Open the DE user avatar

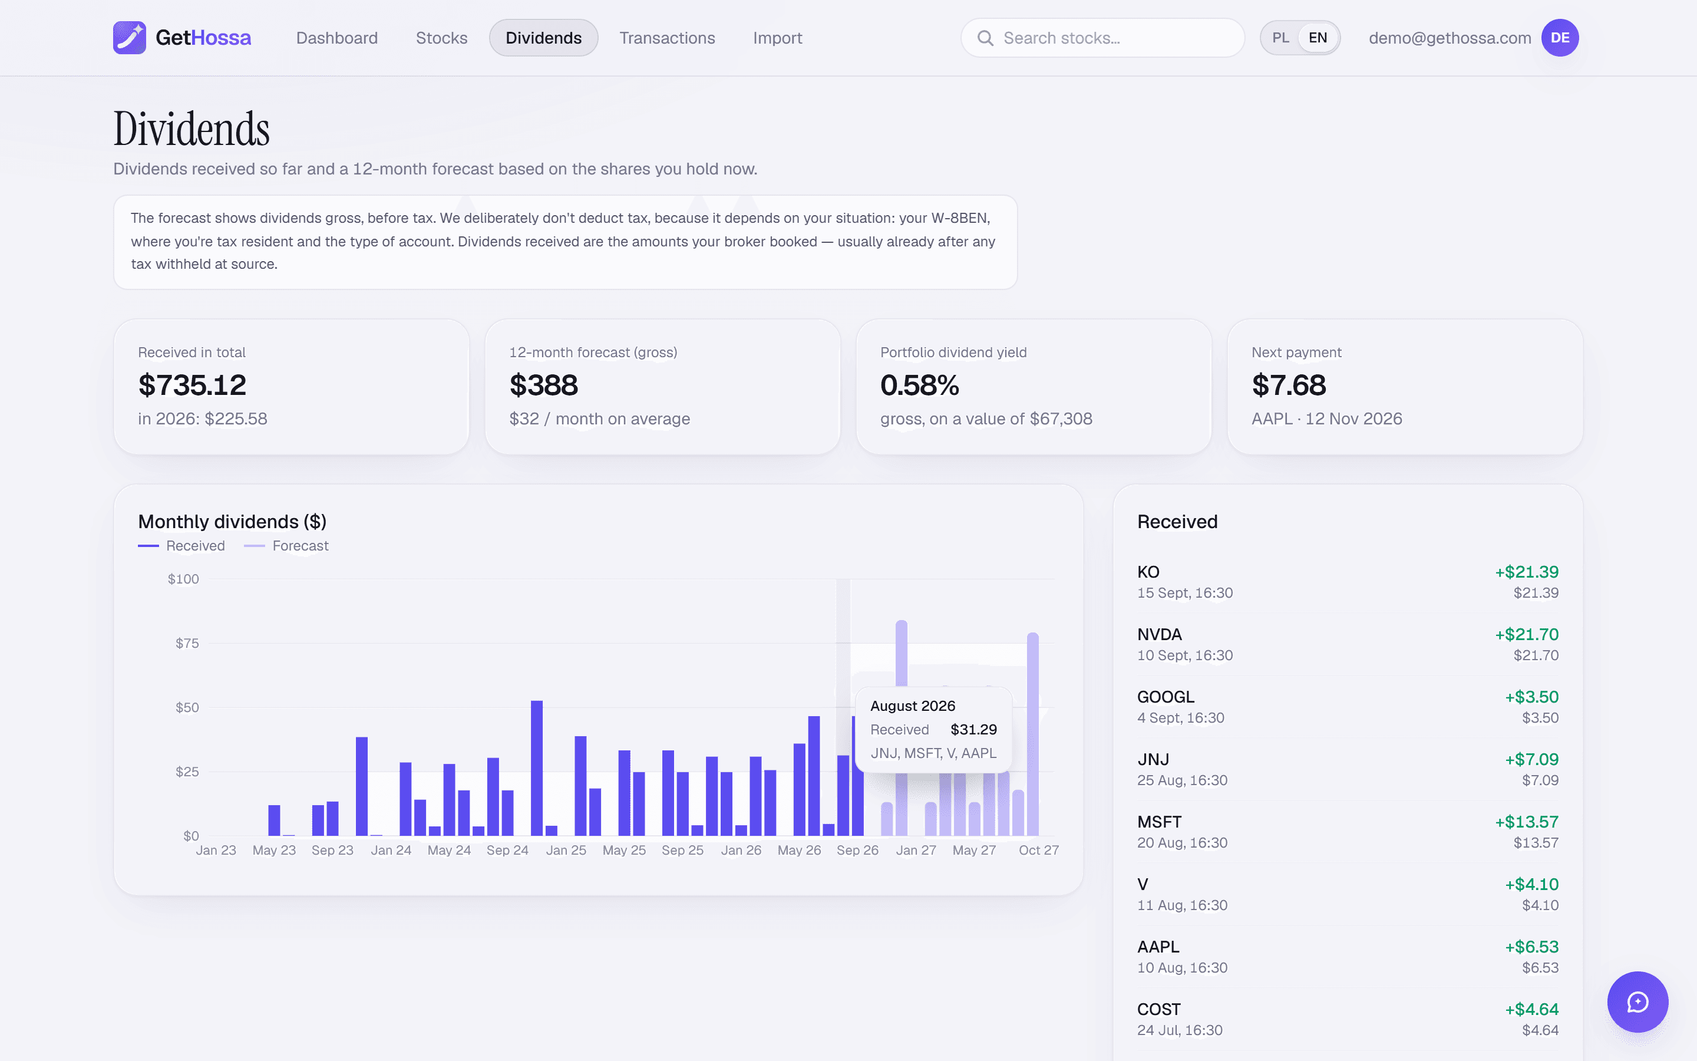[1560, 38]
